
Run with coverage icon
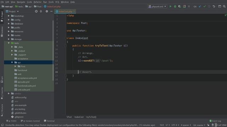(180, 6)
